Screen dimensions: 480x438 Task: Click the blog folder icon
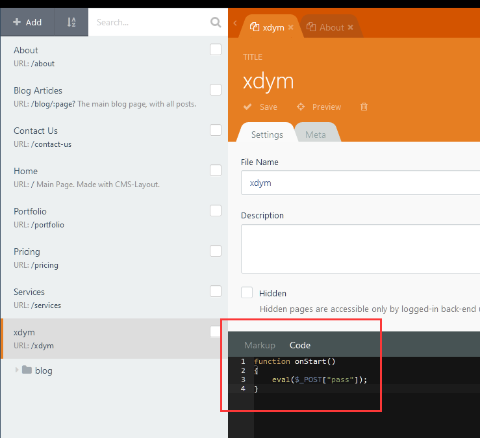27,370
